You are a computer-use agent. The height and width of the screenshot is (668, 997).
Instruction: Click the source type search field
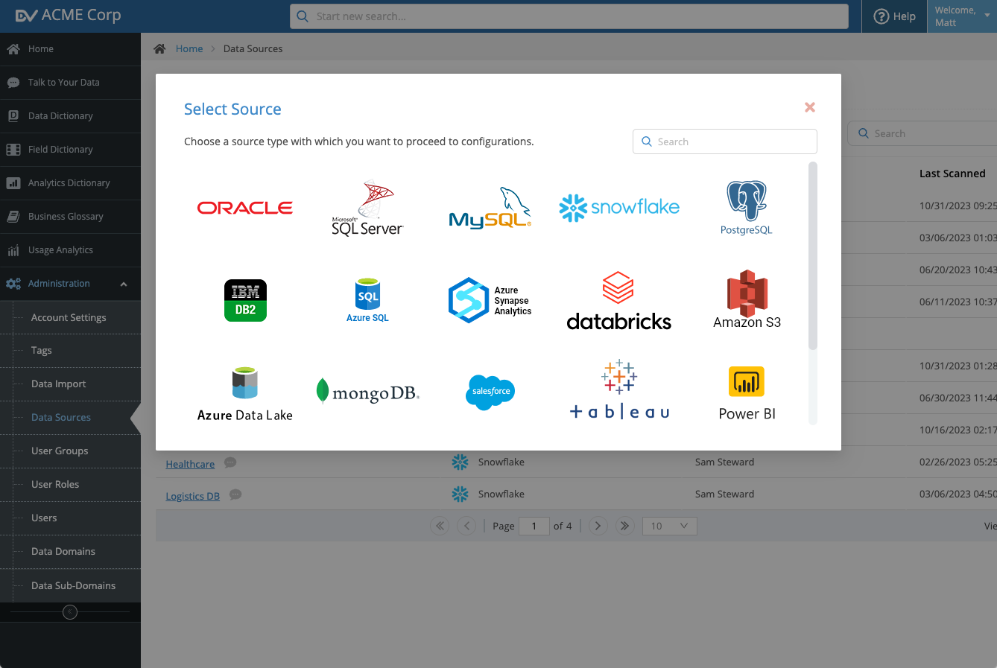point(725,141)
